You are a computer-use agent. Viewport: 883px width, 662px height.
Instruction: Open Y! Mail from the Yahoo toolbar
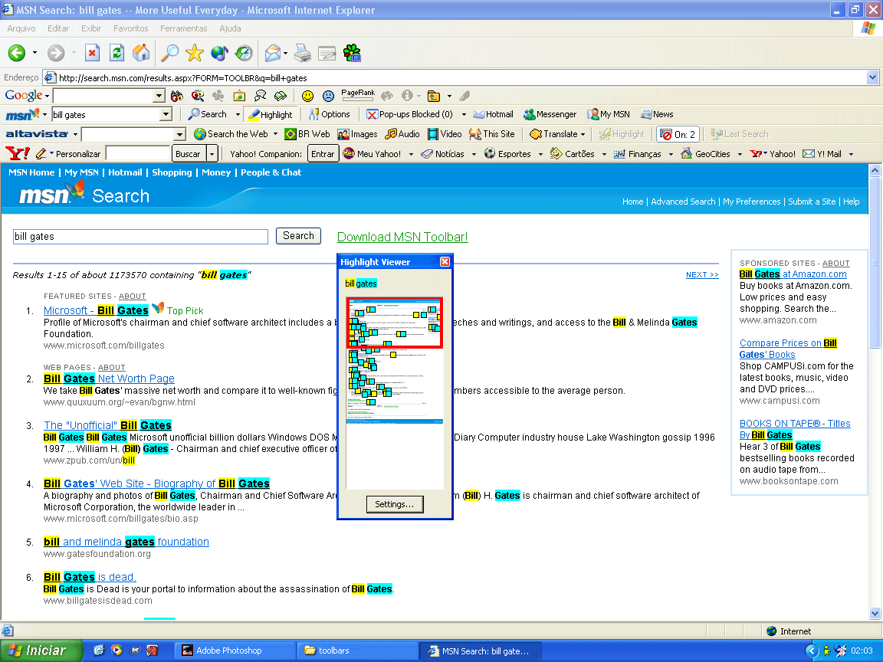822,154
